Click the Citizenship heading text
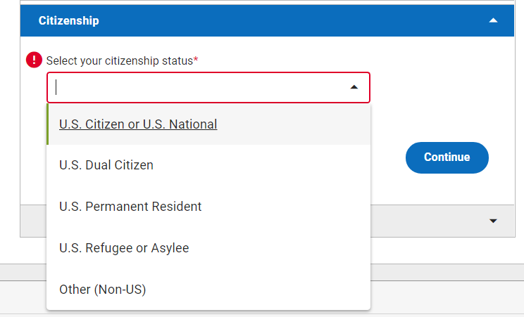The height and width of the screenshot is (317, 524). point(68,20)
